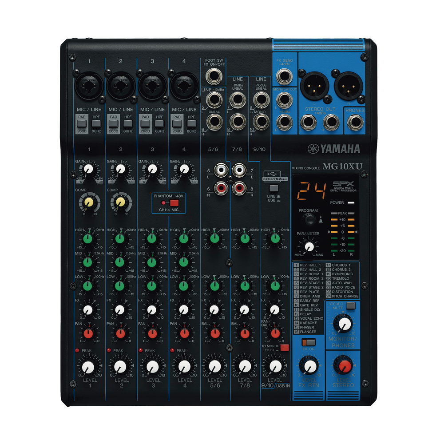Enable the red PHANTOM +48V switch
Image resolution: width=444 pixels, height=444 pixels.
pos(174,203)
